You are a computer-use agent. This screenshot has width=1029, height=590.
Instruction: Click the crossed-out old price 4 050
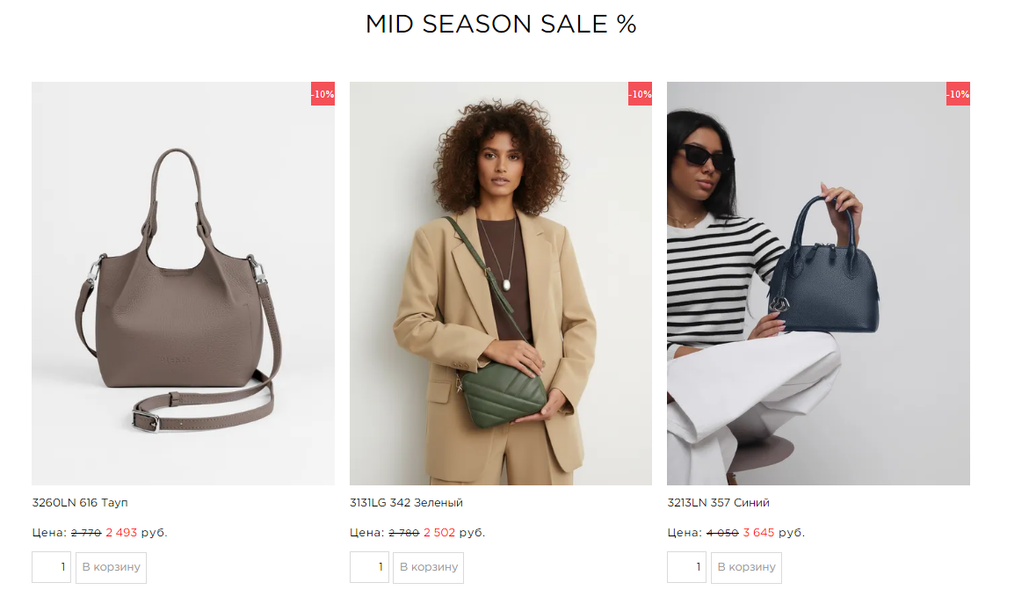pos(722,532)
